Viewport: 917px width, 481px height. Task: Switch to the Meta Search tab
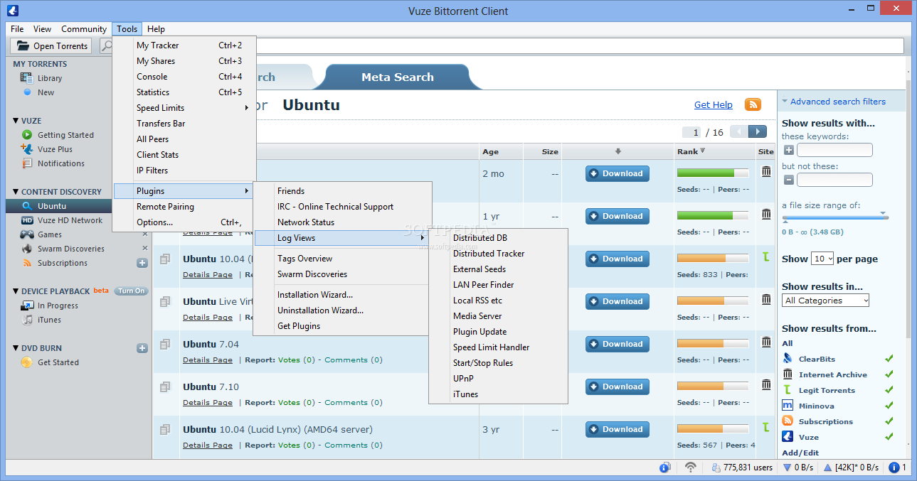(x=398, y=77)
